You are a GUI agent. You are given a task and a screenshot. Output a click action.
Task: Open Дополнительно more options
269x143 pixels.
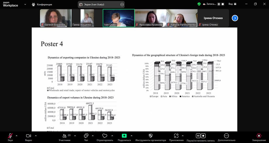point(226,137)
